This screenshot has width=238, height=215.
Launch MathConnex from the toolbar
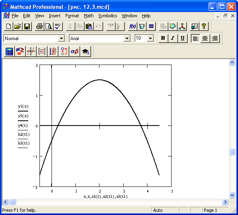click(x=182, y=26)
